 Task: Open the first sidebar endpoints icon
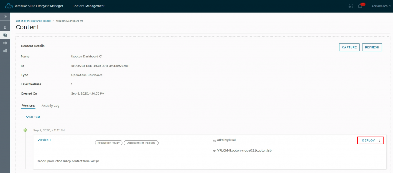5,27
